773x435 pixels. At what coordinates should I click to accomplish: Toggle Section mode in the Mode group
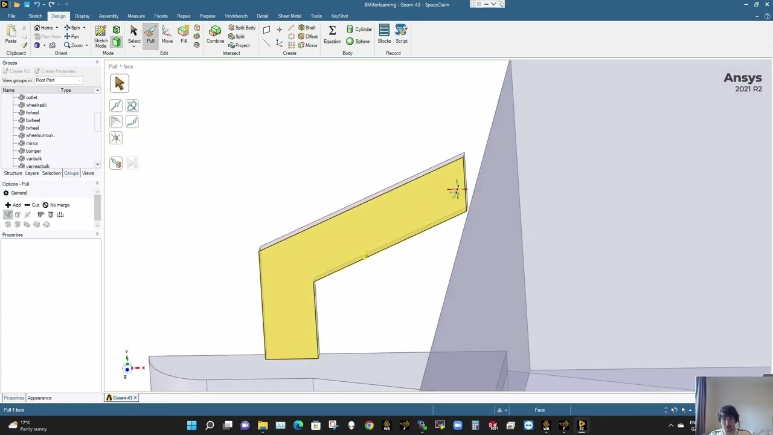117,30
